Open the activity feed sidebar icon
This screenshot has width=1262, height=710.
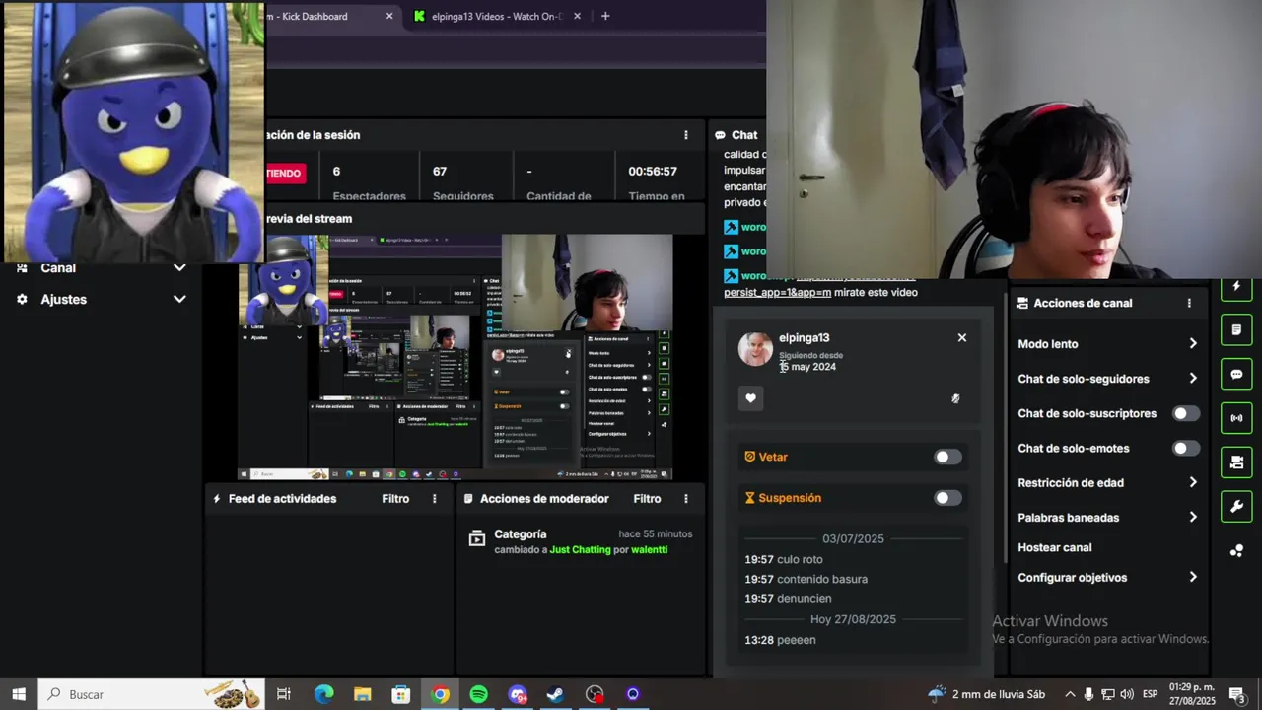pyautogui.click(x=1236, y=287)
